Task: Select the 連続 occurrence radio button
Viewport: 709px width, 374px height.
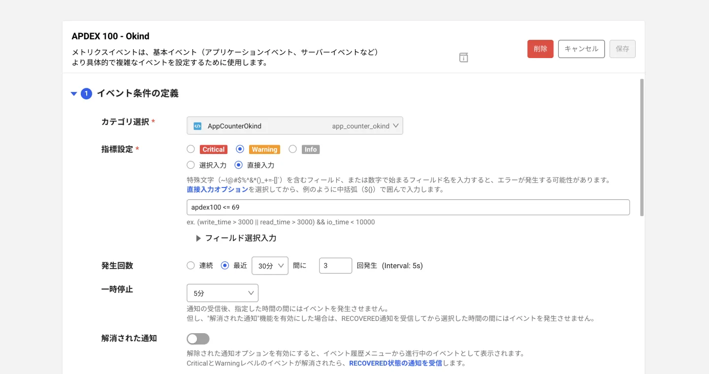Action: 191,265
